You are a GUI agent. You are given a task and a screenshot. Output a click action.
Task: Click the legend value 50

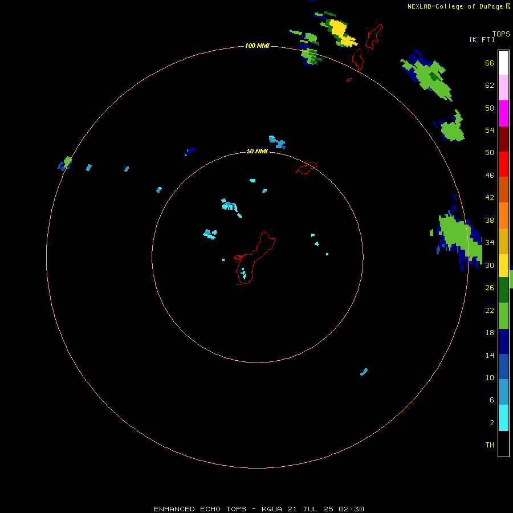click(490, 153)
